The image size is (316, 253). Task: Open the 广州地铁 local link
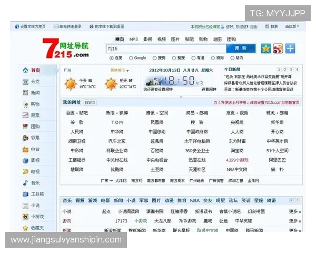point(196,181)
